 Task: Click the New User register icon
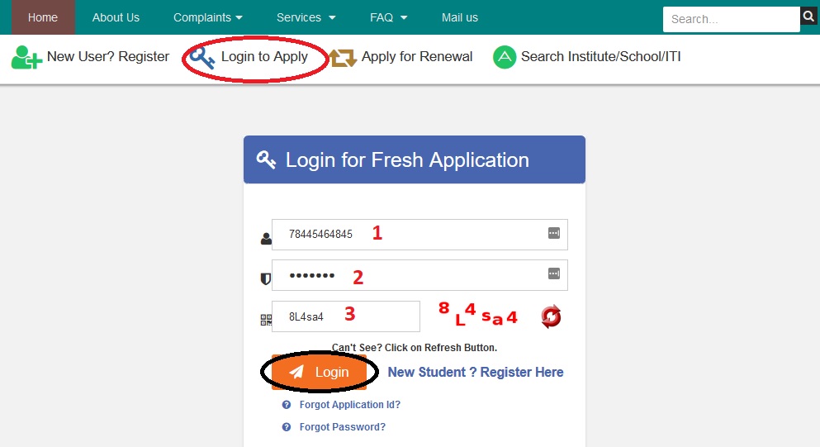point(26,57)
